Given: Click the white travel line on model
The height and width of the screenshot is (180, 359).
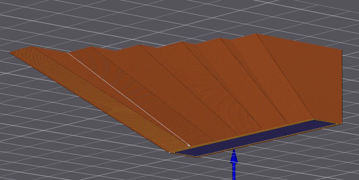Looking at the screenshot, I should coord(128,99).
